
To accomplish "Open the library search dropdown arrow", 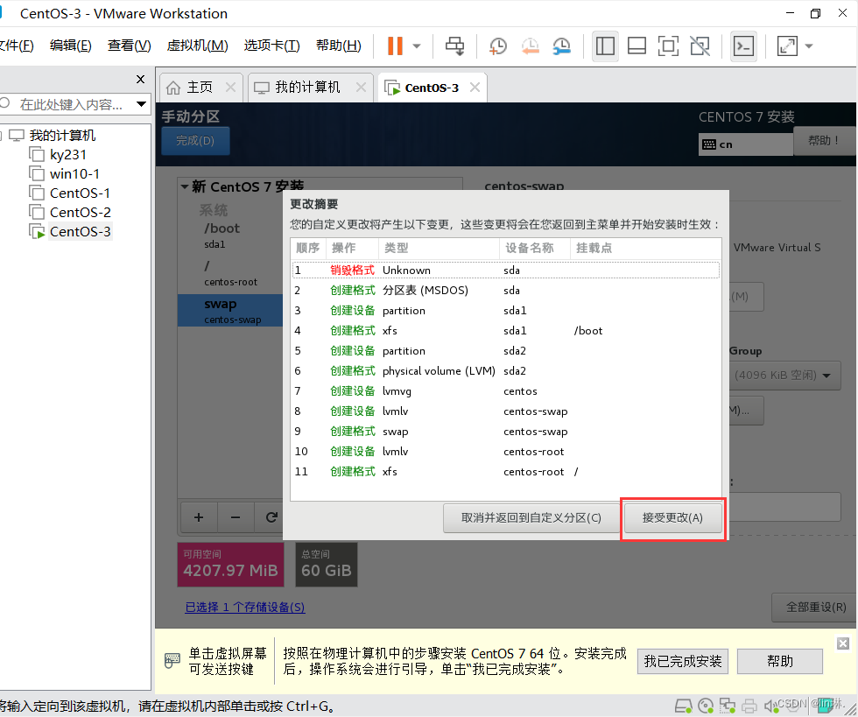I will point(141,104).
